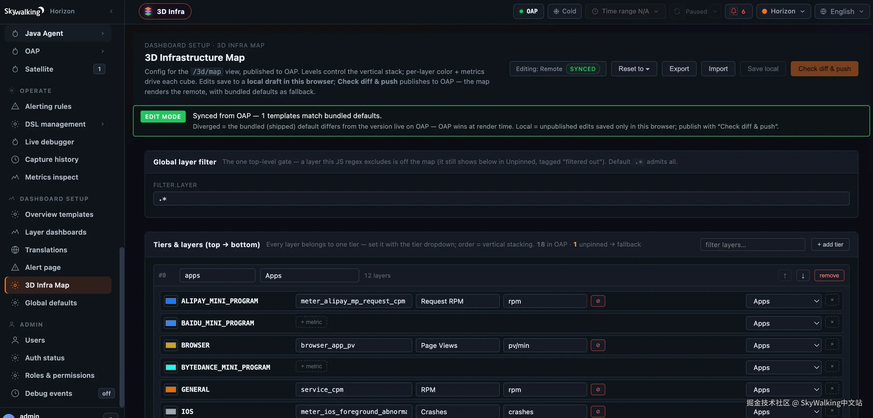Click the Live debugger flame icon
The width and height of the screenshot is (873, 418).
pyautogui.click(x=15, y=142)
